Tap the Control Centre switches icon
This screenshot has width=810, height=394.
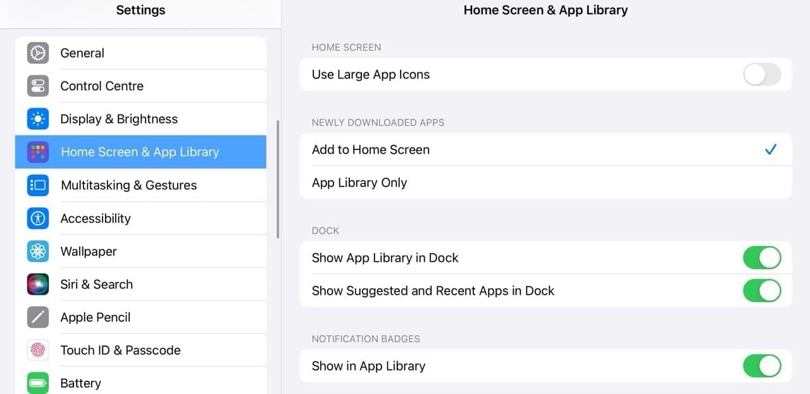click(x=38, y=86)
